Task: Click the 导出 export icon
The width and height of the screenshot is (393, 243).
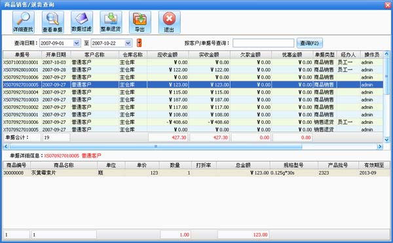Action: pos(140,22)
